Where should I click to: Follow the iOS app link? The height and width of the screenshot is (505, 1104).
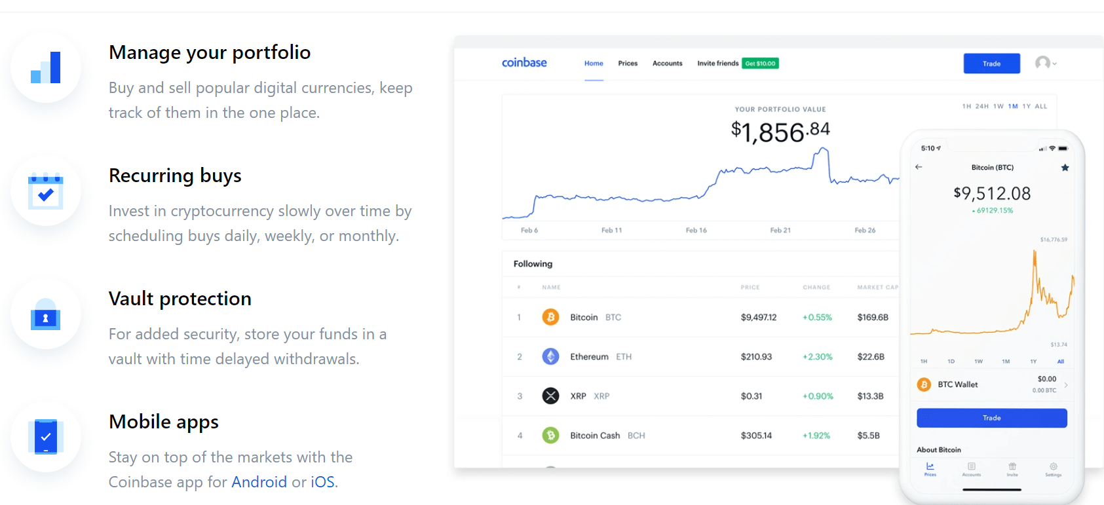322,482
